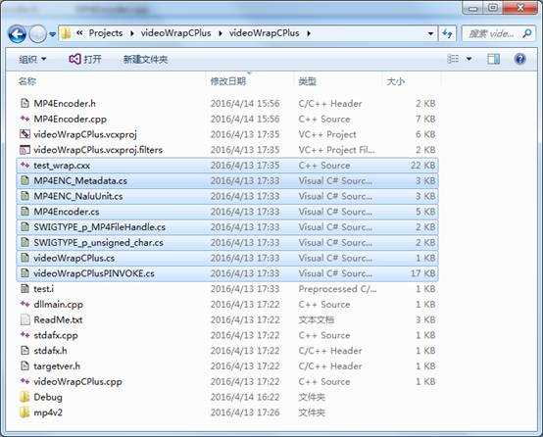Click the search videoWrapCPlus input box

491,33
